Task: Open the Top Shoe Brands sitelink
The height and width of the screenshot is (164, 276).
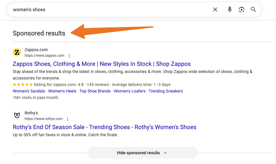Action: click(x=95, y=91)
